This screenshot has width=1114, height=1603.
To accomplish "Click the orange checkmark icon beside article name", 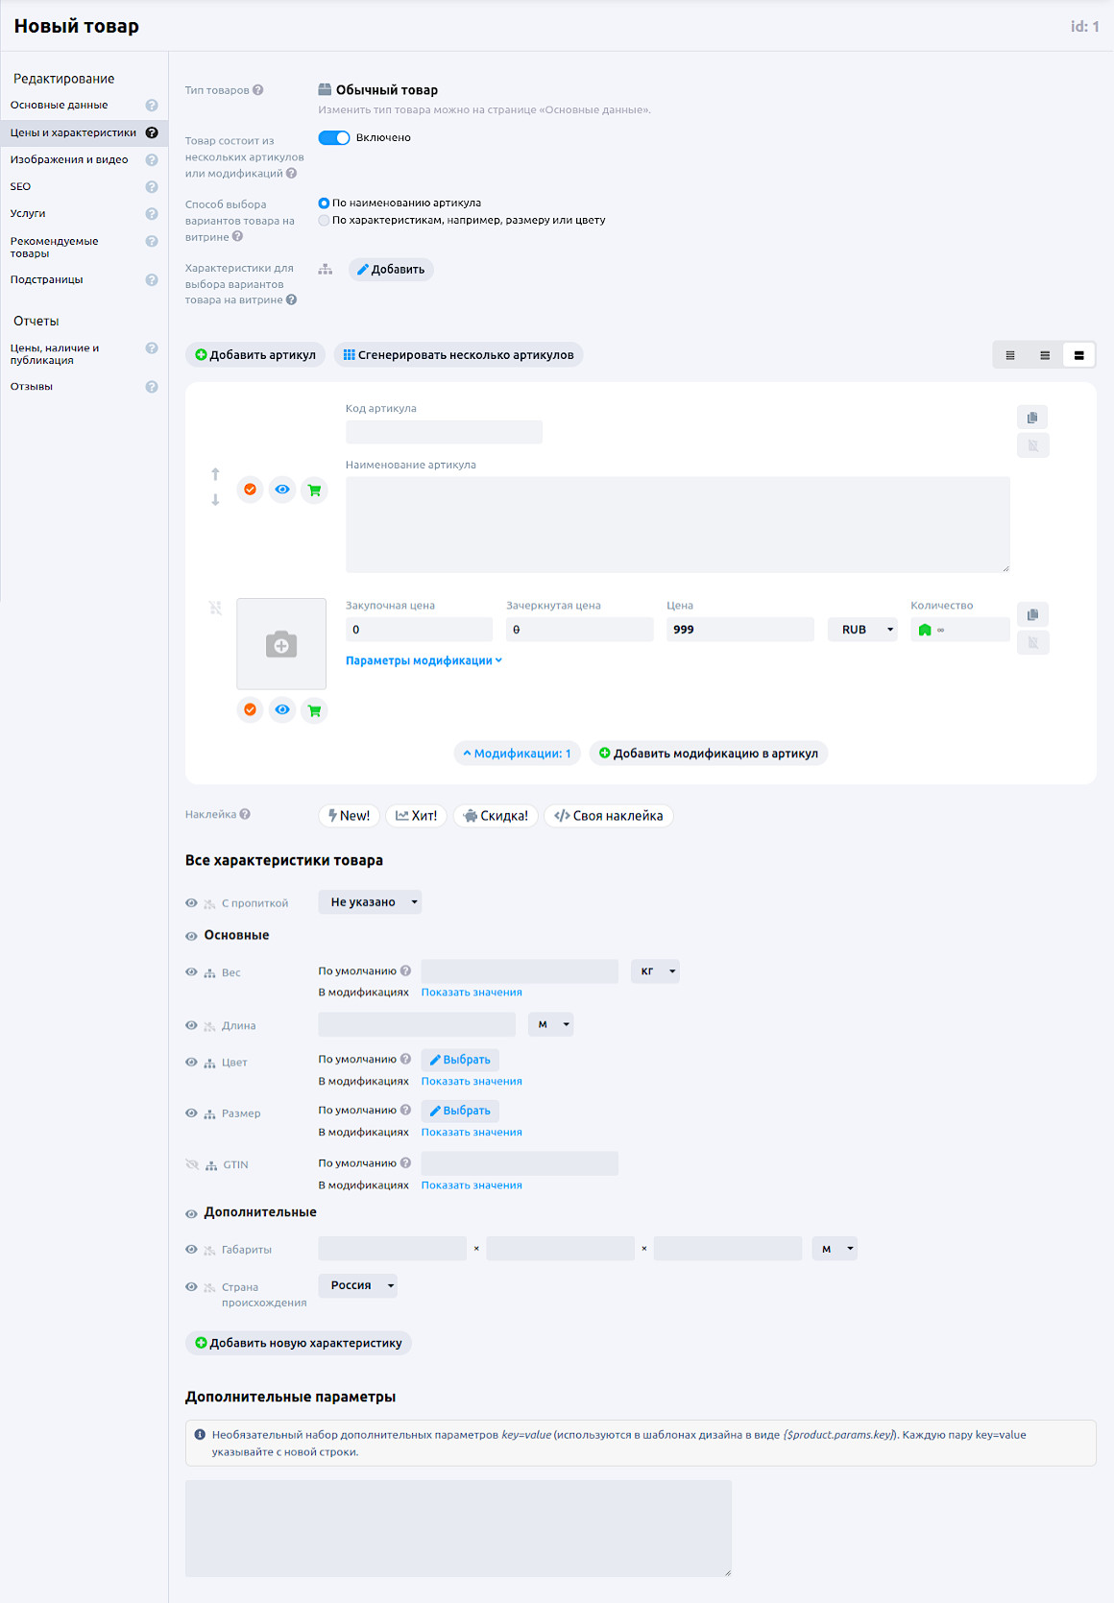I will [x=250, y=490].
